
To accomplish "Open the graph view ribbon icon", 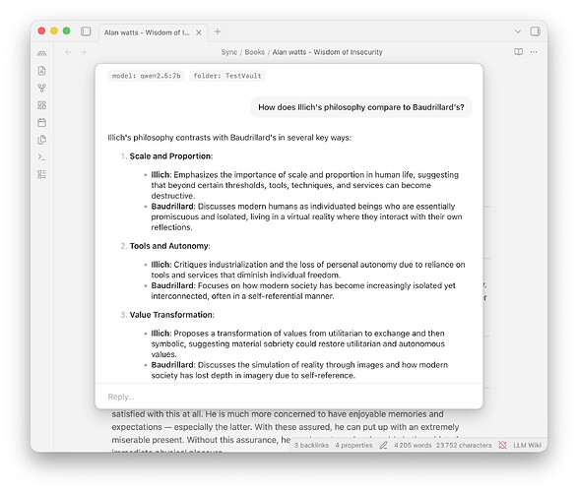I will coord(42,88).
